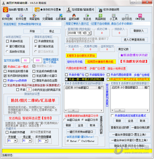Open 微信小视频设置 button
This screenshot has width=154, height=159.
[117, 68]
